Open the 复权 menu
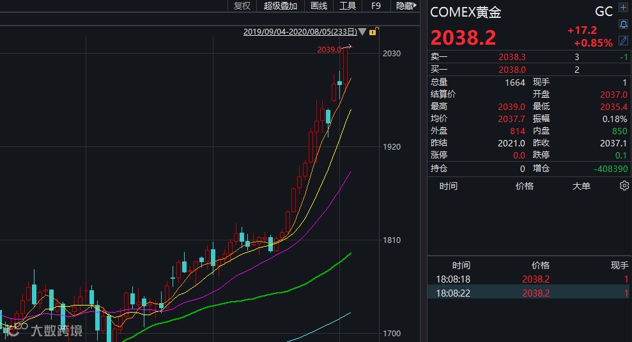The height and width of the screenshot is (342, 632). (242, 6)
